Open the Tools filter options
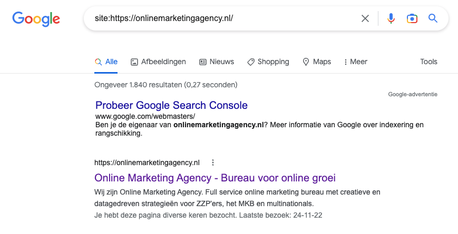This screenshot has height=234, width=458. (428, 62)
